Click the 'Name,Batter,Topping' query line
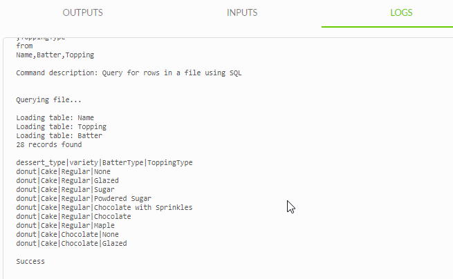 [55, 55]
